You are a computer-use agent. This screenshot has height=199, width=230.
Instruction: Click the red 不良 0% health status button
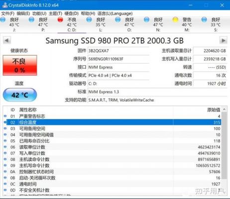pyautogui.click(x=20, y=66)
